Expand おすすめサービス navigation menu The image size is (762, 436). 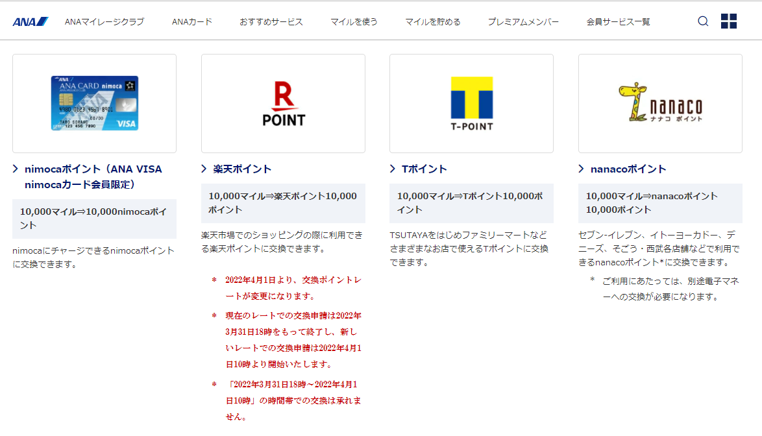click(x=271, y=21)
